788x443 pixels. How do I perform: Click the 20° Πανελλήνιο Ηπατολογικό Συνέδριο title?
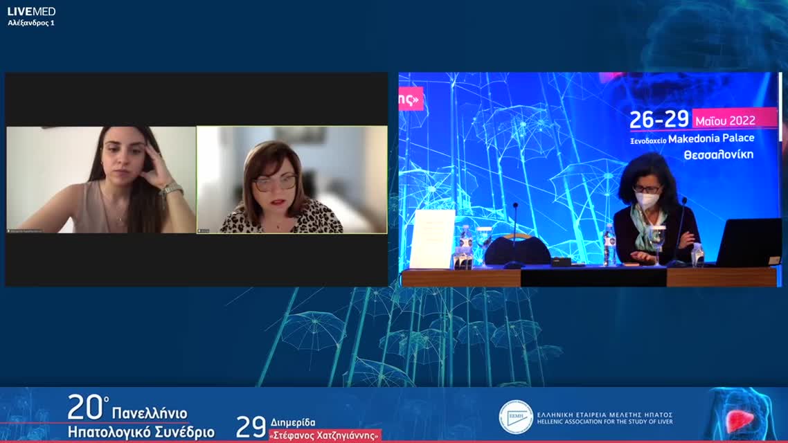[141, 418]
